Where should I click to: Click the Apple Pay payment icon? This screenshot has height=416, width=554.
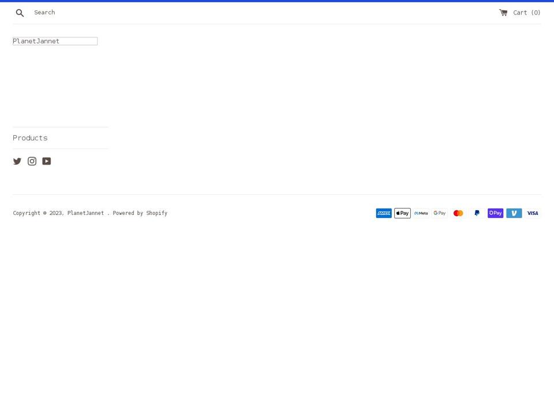tap(402, 213)
